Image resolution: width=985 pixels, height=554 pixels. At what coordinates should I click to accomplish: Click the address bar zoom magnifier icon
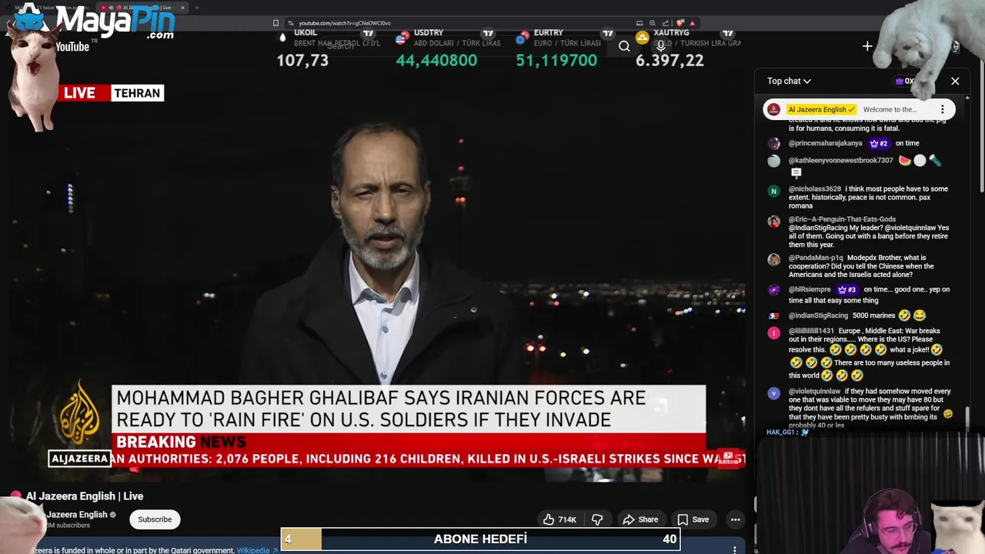[x=653, y=23]
